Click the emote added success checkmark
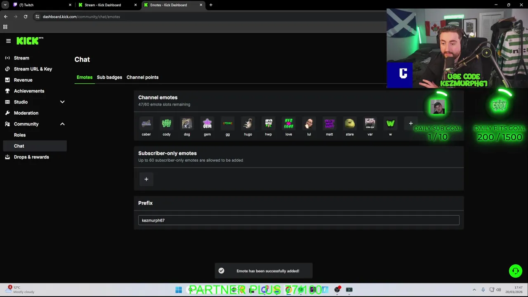Screen dimensions: 528x297 click(222, 271)
